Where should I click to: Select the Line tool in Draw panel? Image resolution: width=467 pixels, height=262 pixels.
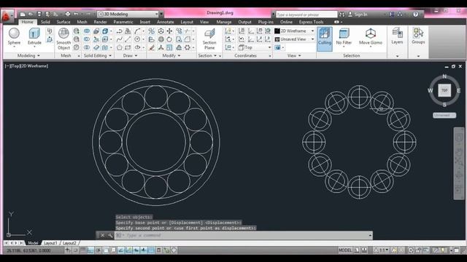pyautogui.click(x=128, y=39)
